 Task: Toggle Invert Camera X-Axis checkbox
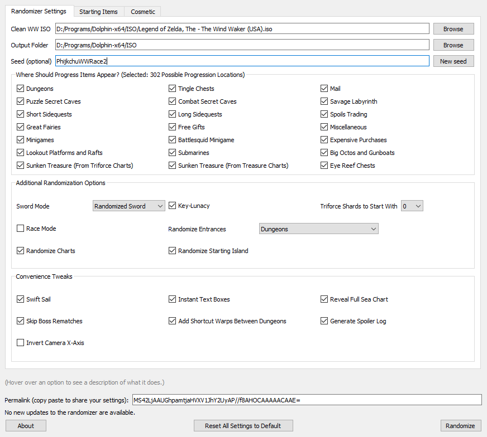[20, 342]
